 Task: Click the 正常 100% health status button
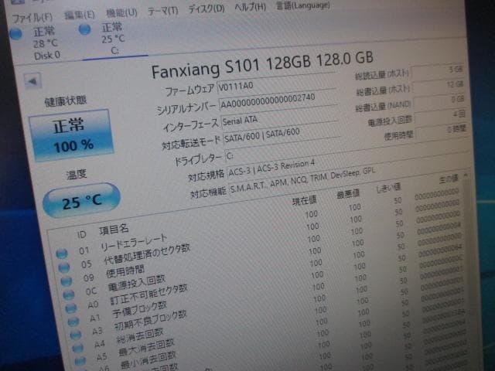point(72,134)
